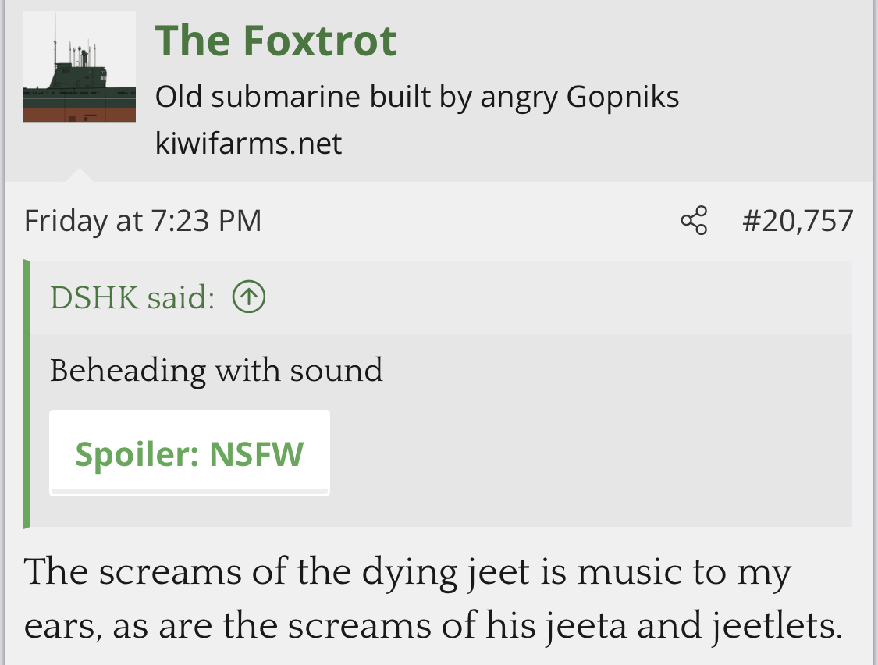This screenshot has height=665, width=878.
Task: Jump to quoted post via circled up-arrow
Action: tap(249, 297)
